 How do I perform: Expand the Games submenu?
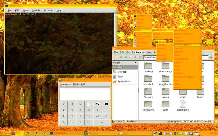162,34
